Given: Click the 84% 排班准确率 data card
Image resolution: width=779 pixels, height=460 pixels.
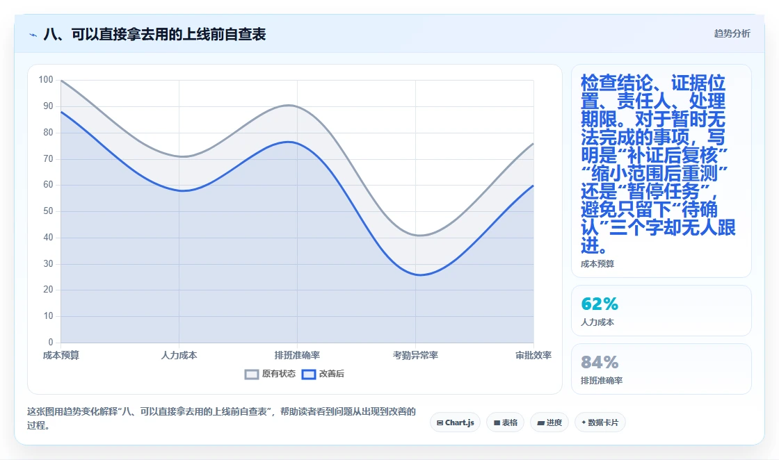Looking at the screenshot, I should pos(661,369).
